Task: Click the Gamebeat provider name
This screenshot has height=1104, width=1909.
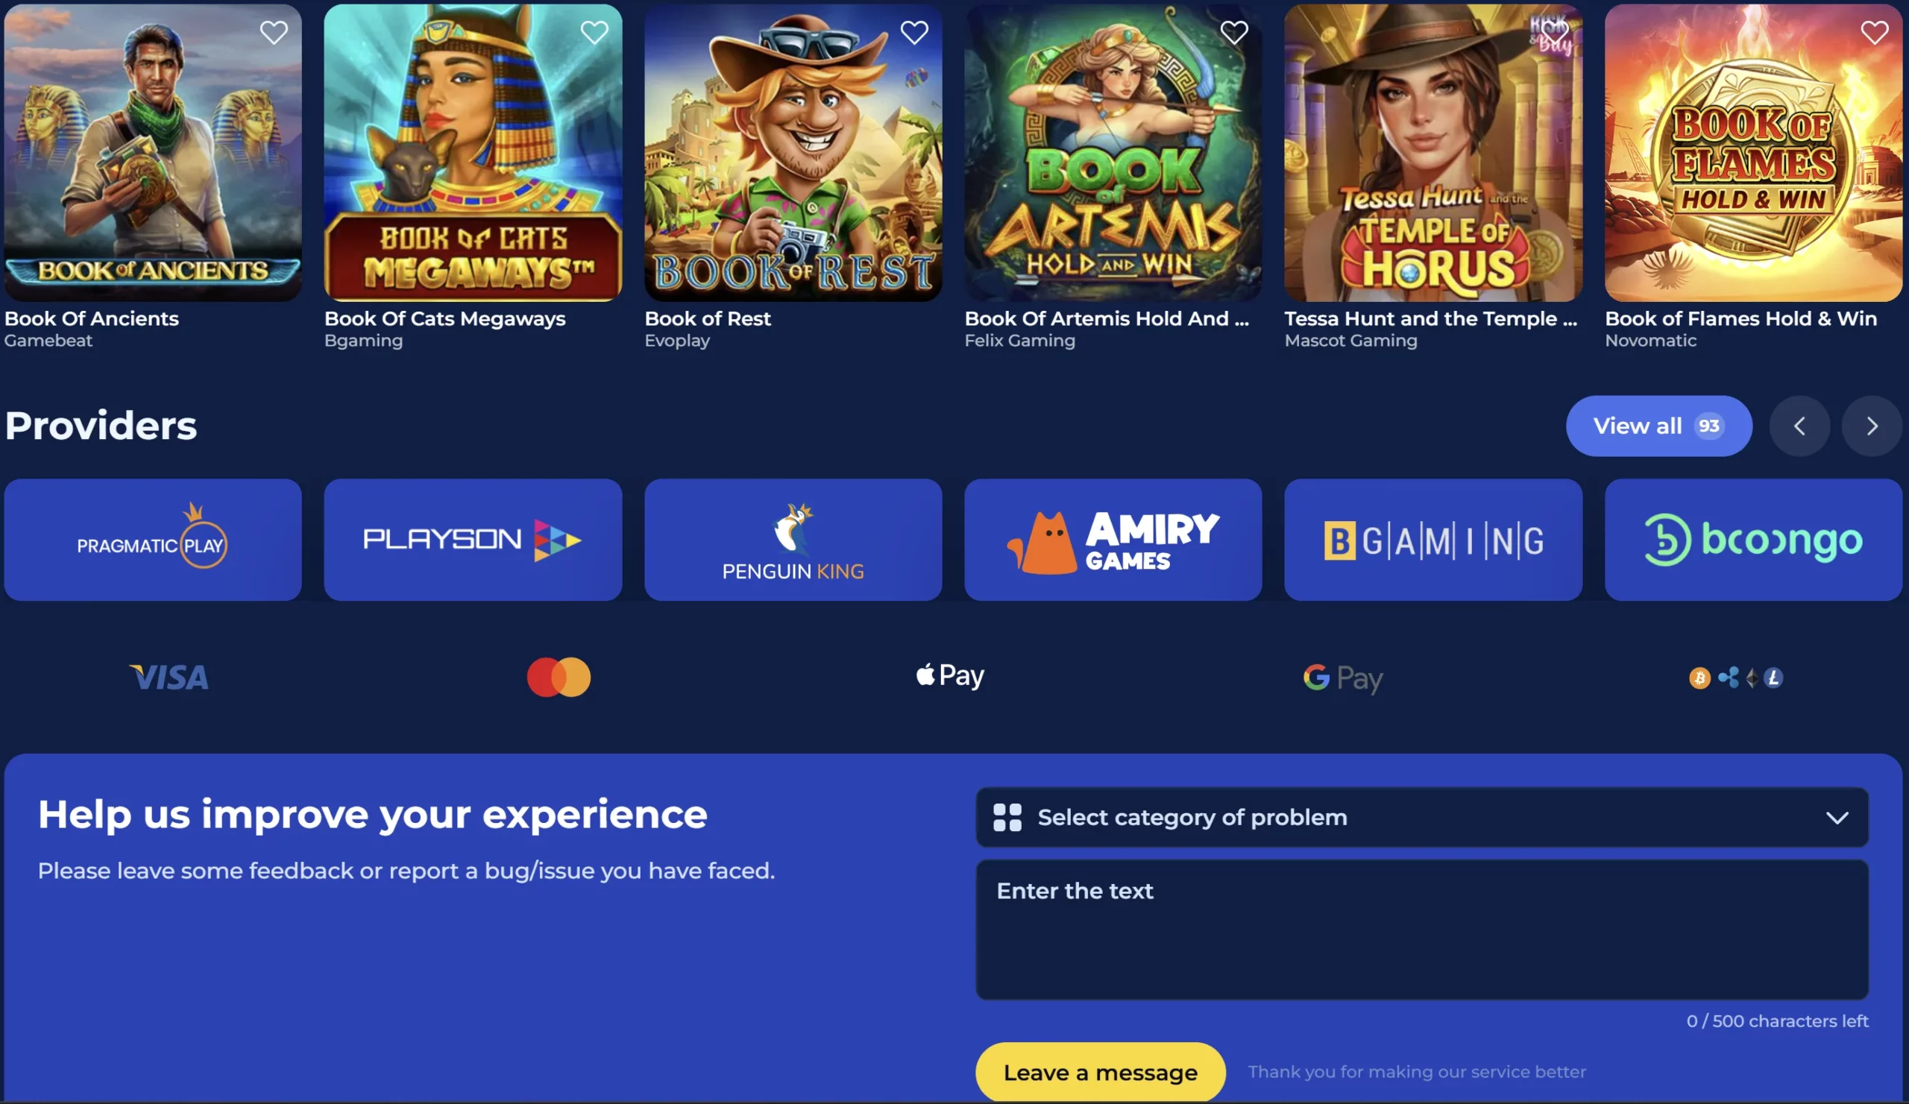Action: tap(48, 341)
